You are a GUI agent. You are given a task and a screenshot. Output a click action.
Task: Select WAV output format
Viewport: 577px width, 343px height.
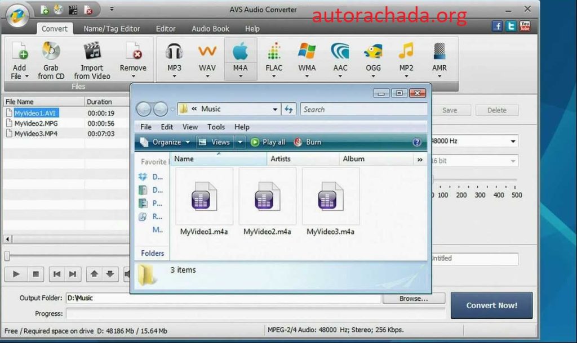pyautogui.click(x=207, y=58)
